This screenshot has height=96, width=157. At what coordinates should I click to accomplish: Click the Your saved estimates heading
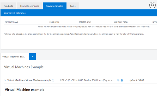[15, 13]
